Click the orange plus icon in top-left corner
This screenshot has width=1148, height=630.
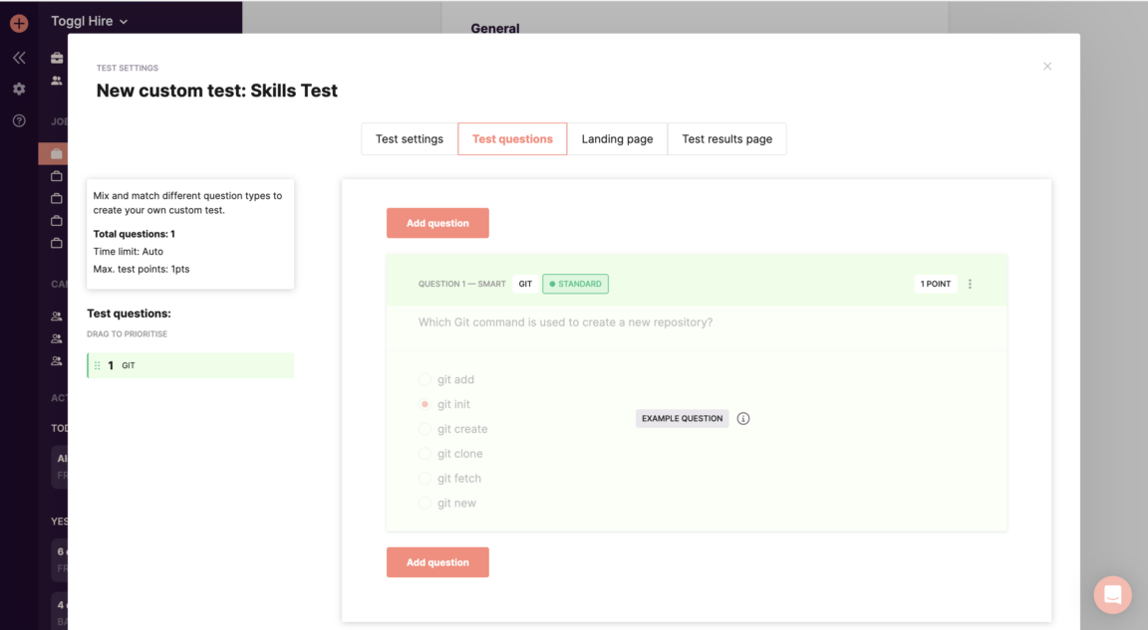[x=18, y=22]
